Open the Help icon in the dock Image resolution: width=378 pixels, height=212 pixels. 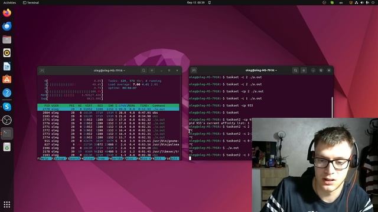click(6, 93)
